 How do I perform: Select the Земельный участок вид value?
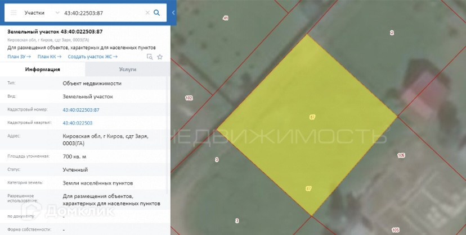coord(88,96)
